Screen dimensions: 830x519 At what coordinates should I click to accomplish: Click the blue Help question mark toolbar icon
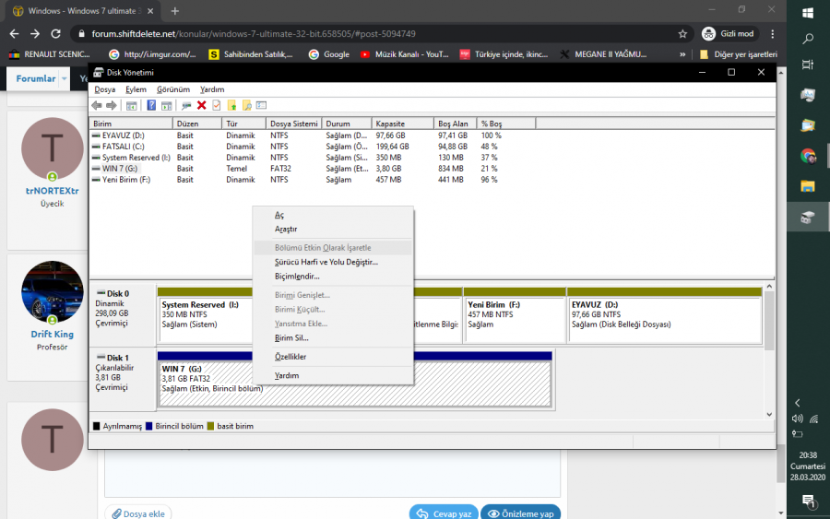click(x=152, y=105)
